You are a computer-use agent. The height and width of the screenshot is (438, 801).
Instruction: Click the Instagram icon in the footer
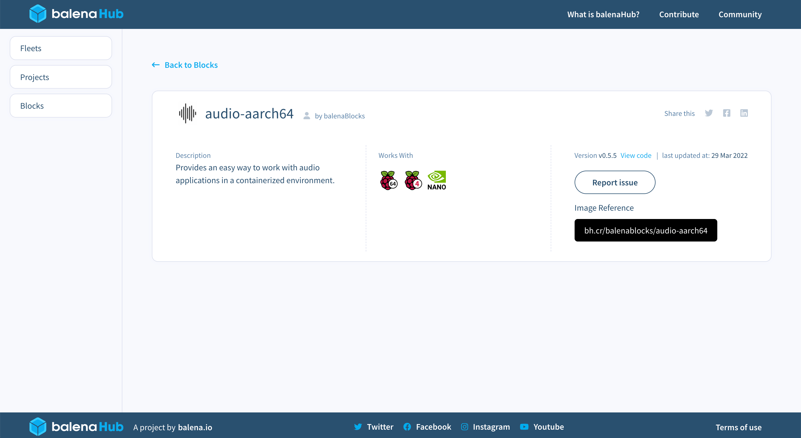(464, 427)
